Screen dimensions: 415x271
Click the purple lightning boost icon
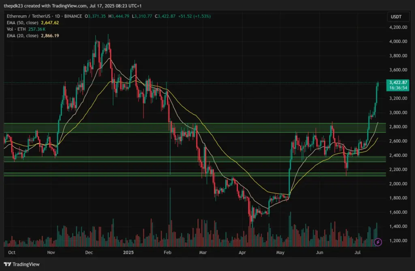click(x=378, y=241)
